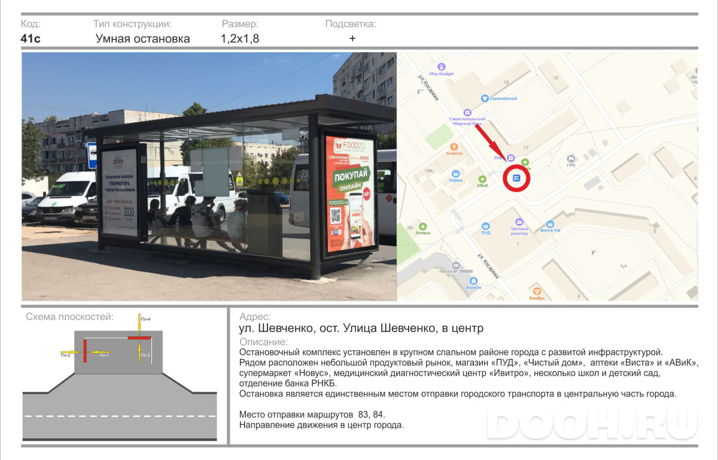The height and width of the screenshot is (460, 718).
Task: Click building number 13 on the map
Action: tap(506, 82)
